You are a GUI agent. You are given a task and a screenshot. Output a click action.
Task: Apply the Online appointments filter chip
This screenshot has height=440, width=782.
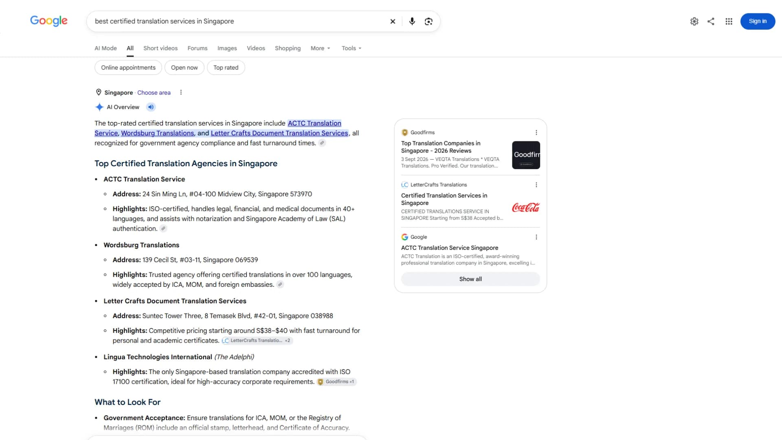[x=128, y=68]
